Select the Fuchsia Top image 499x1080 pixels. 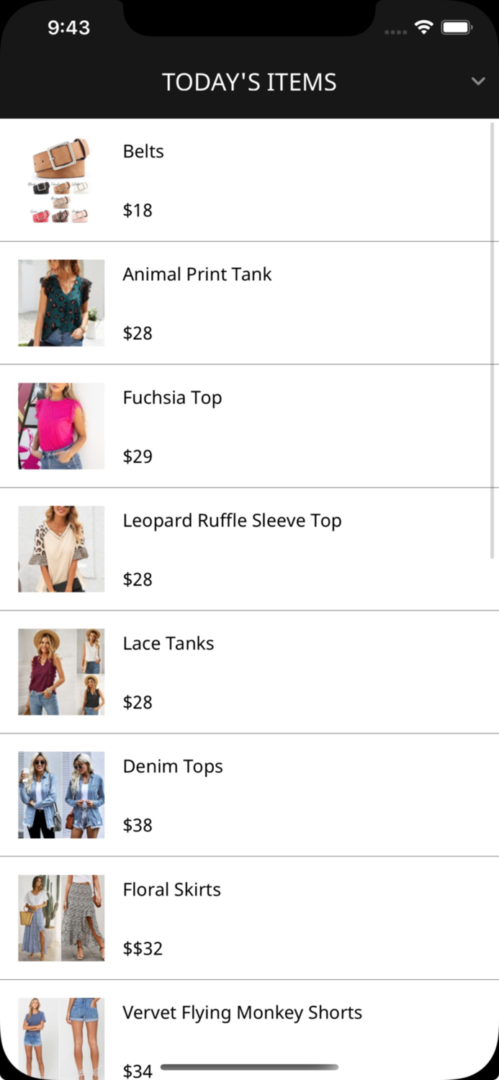coord(60,426)
